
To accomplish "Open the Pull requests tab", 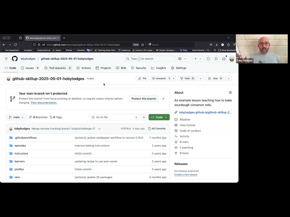I will tap(58, 68).
